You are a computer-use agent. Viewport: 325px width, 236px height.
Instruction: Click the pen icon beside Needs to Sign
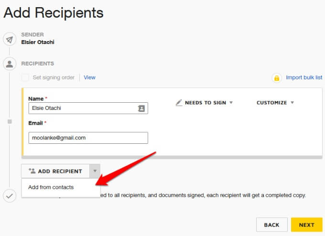tap(179, 103)
